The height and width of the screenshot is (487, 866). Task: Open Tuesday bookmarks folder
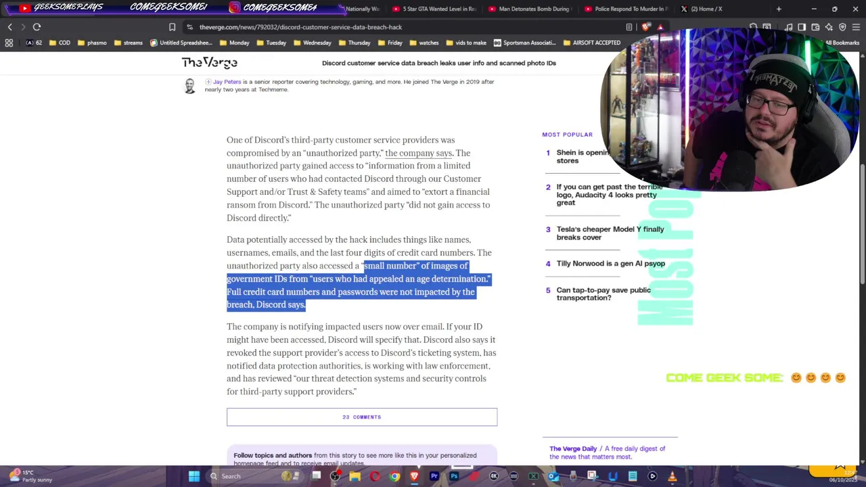271,43
